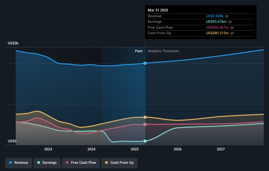This screenshot has width=269, height=171.
Task: Click the 2026 x-axis label
Action: coord(178,149)
